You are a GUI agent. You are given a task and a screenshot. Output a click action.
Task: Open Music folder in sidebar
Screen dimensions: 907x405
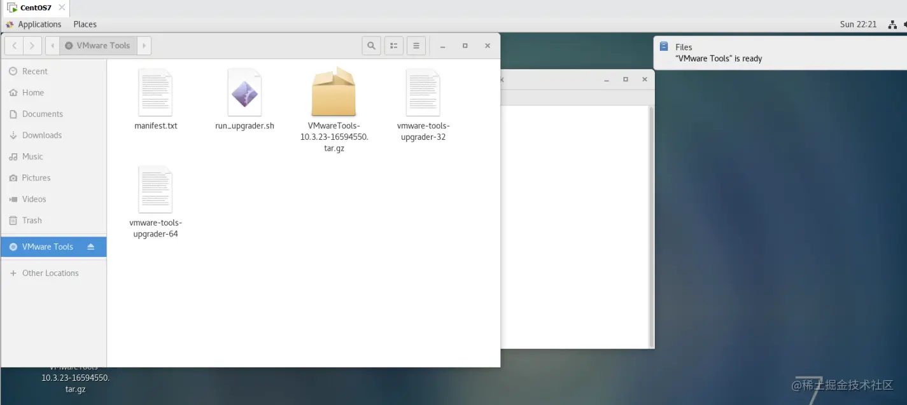pyautogui.click(x=53, y=156)
